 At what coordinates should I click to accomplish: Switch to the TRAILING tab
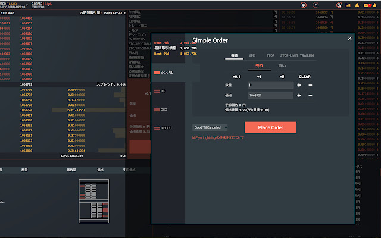point(307,55)
